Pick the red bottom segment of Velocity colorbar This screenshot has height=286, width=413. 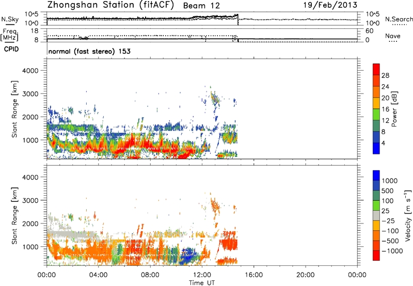pyautogui.click(x=376, y=256)
